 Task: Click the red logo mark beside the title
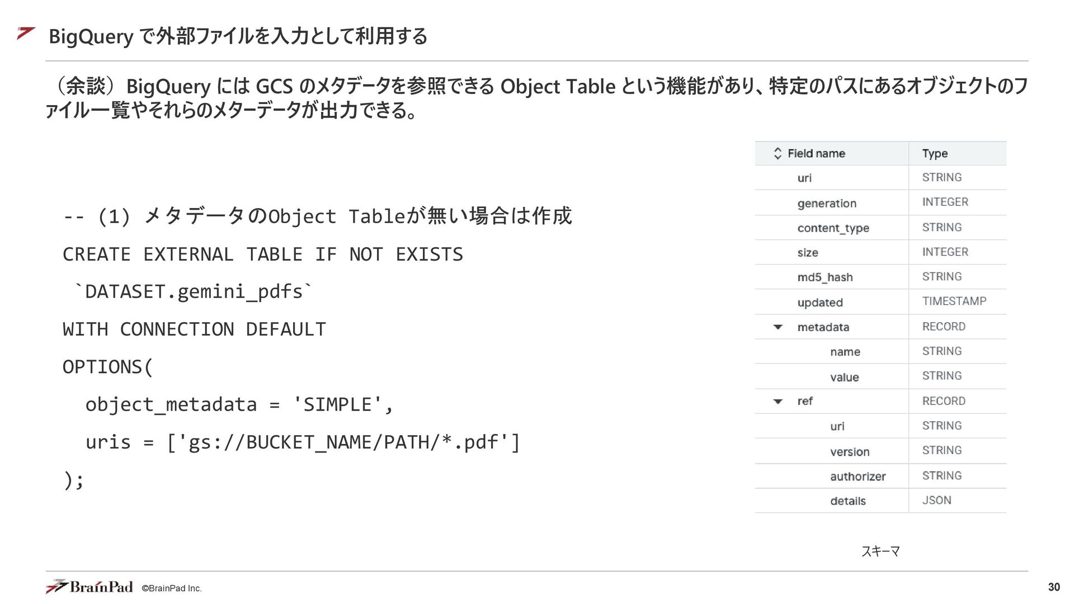pyautogui.click(x=26, y=34)
